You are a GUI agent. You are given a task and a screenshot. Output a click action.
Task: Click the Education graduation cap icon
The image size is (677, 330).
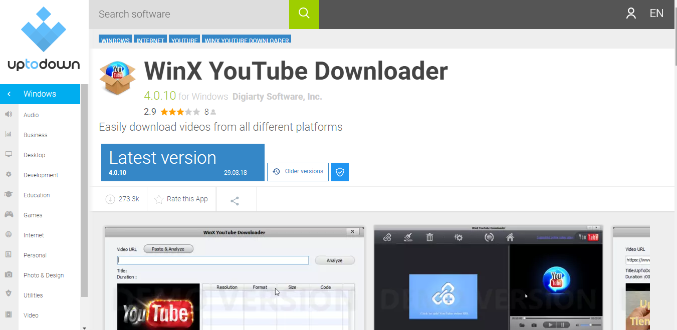(9, 194)
